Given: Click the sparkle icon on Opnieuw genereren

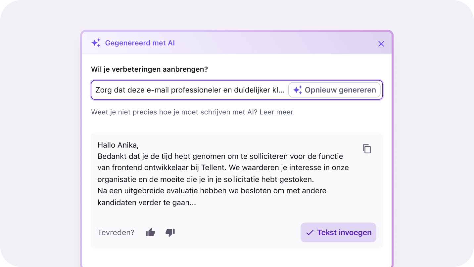Looking at the screenshot, I should 297,90.
